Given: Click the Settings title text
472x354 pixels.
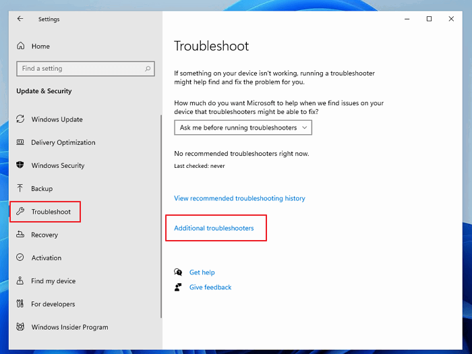Looking at the screenshot, I should (x=49, y=20).
